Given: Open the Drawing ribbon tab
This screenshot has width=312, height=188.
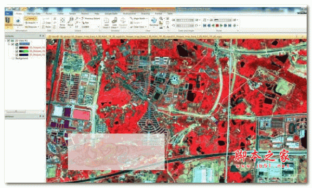Looking at the screenshot, I should click(x=146, y=14).
